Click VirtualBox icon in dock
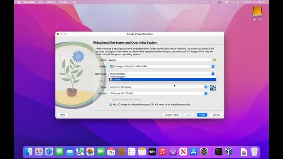This screenshot has width=283, height=159. [229, 151]
